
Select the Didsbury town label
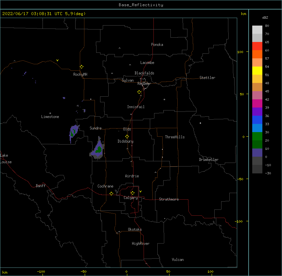[x=125, y=141]
